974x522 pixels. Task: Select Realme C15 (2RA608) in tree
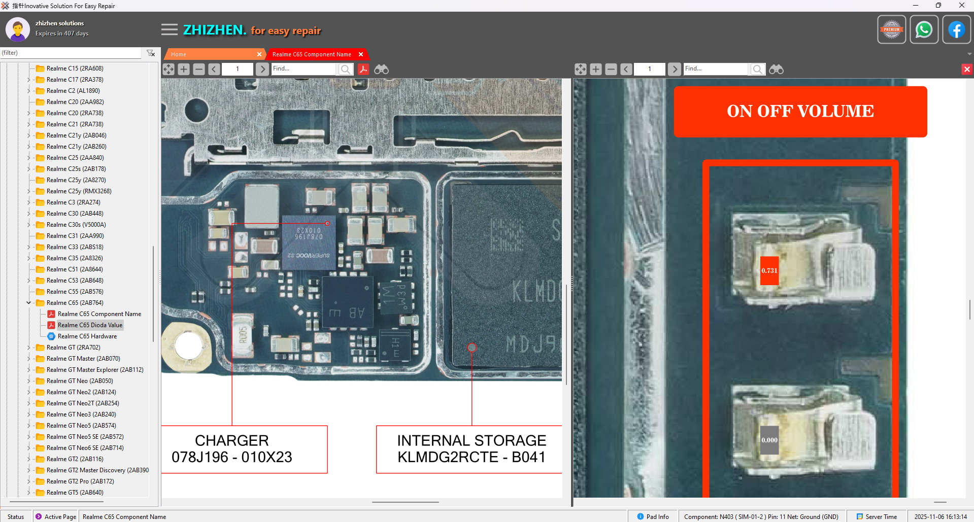[75, 68]
